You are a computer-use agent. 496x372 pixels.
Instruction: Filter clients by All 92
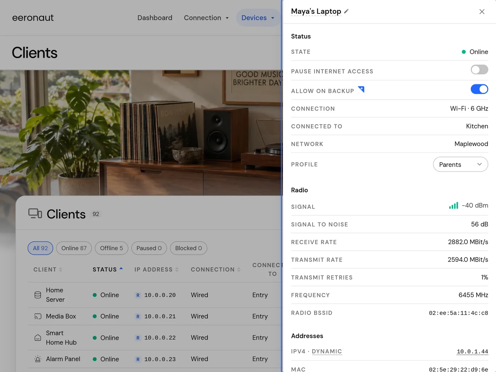coord(40,248)
